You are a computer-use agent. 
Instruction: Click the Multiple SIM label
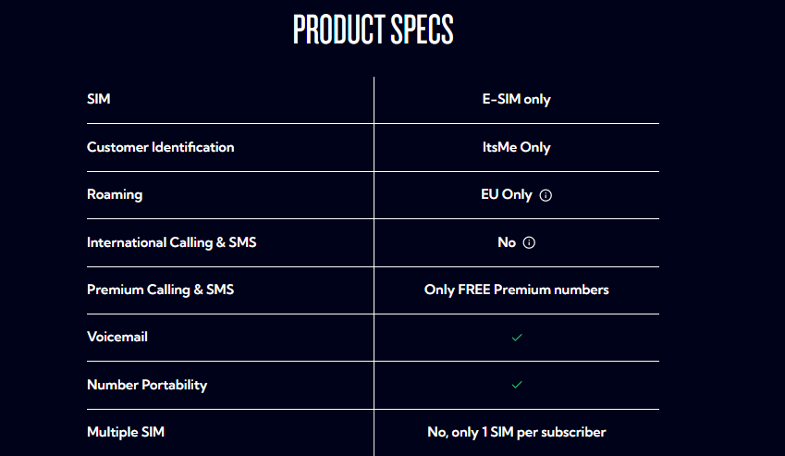pyautogui.click(x=126, y=432)
